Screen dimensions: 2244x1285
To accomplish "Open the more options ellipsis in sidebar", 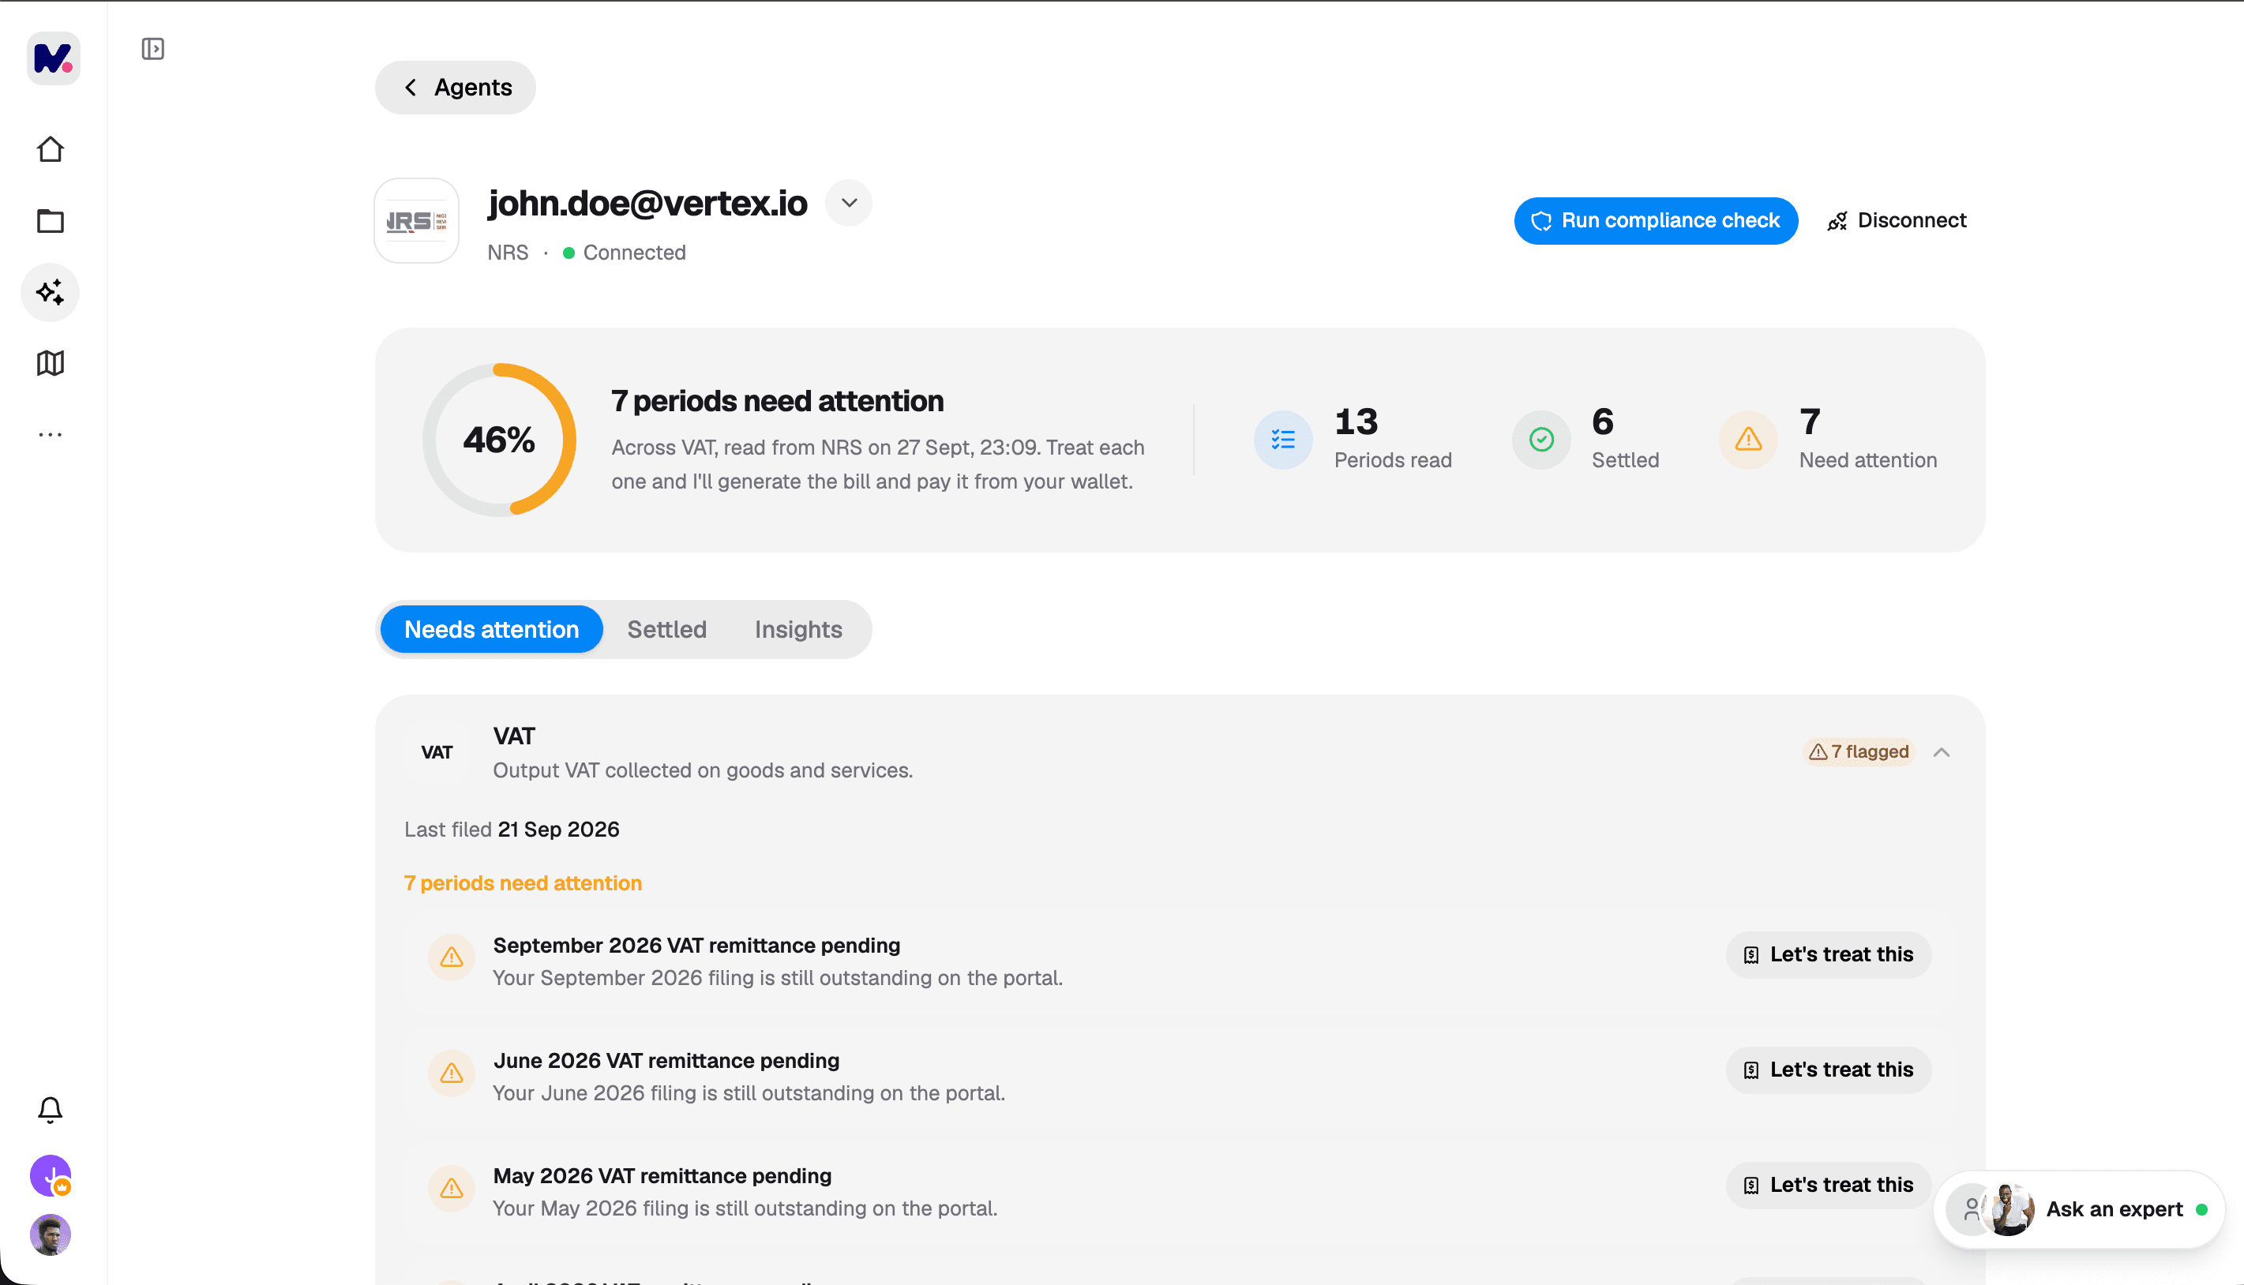I will (x=51, y=434).
